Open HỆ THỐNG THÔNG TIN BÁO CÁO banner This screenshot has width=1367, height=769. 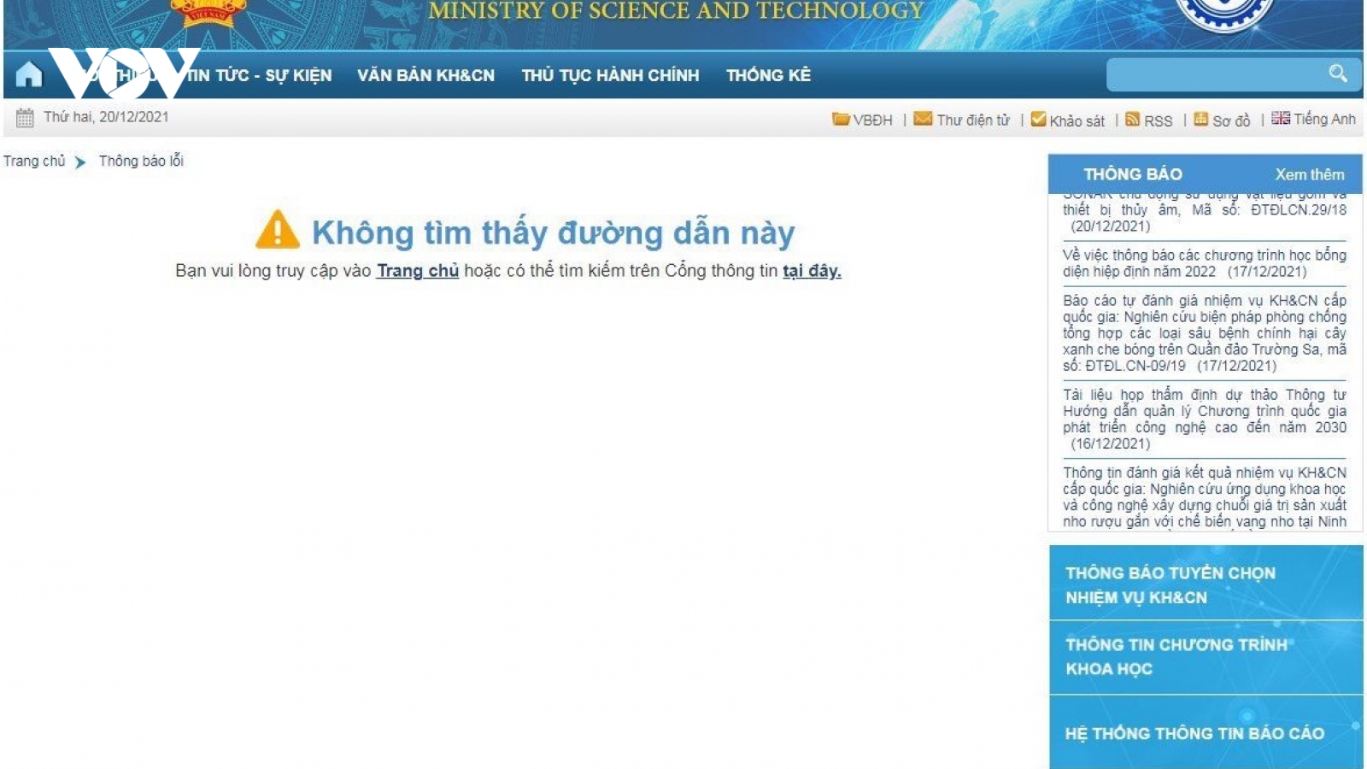pyautogui.click(x=1206, y=733)
